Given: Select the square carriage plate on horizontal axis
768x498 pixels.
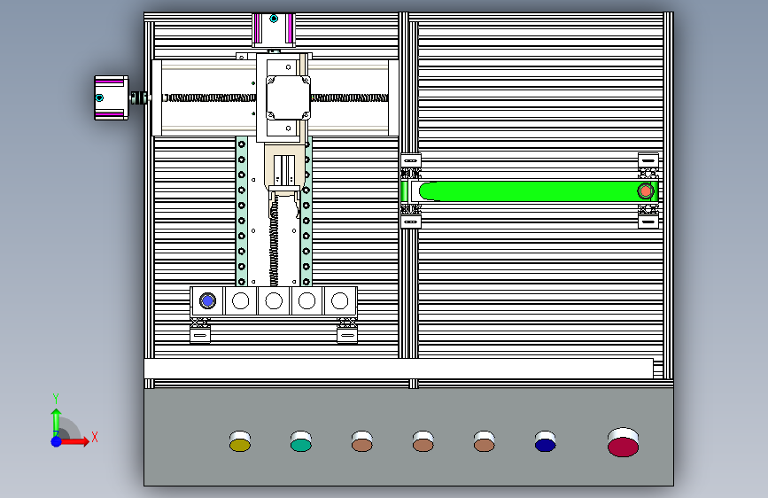Looking at the screenshot, I should tap(288, 97).
